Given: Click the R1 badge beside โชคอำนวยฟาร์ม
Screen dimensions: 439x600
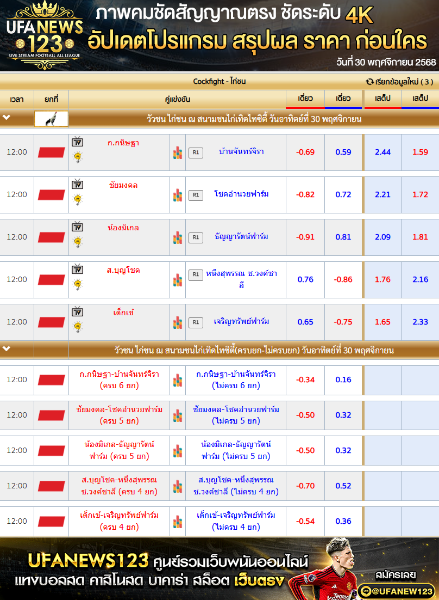Looking at the screenshot, I should coord(196,195).
